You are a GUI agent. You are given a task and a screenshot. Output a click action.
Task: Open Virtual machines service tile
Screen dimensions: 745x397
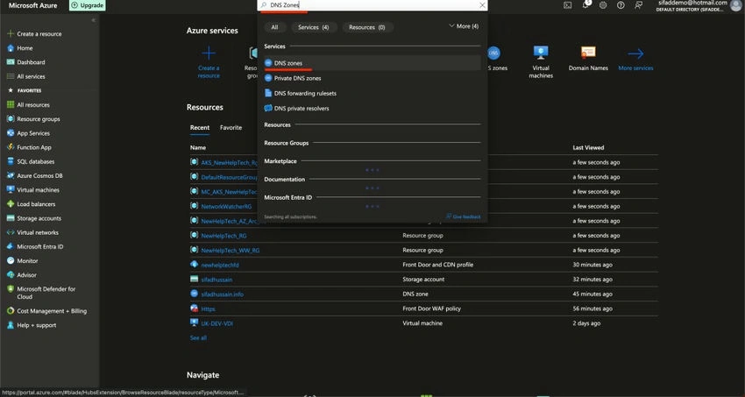541,62
